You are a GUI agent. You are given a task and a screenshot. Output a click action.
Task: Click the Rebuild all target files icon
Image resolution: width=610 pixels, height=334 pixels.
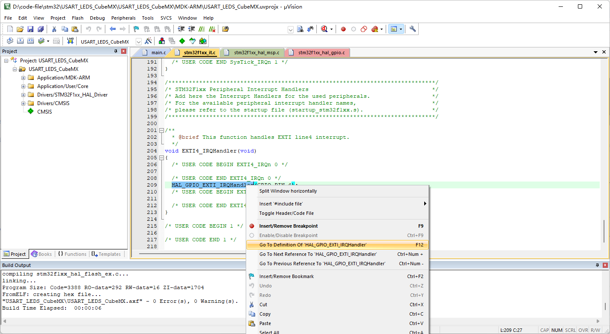(30, 41)
